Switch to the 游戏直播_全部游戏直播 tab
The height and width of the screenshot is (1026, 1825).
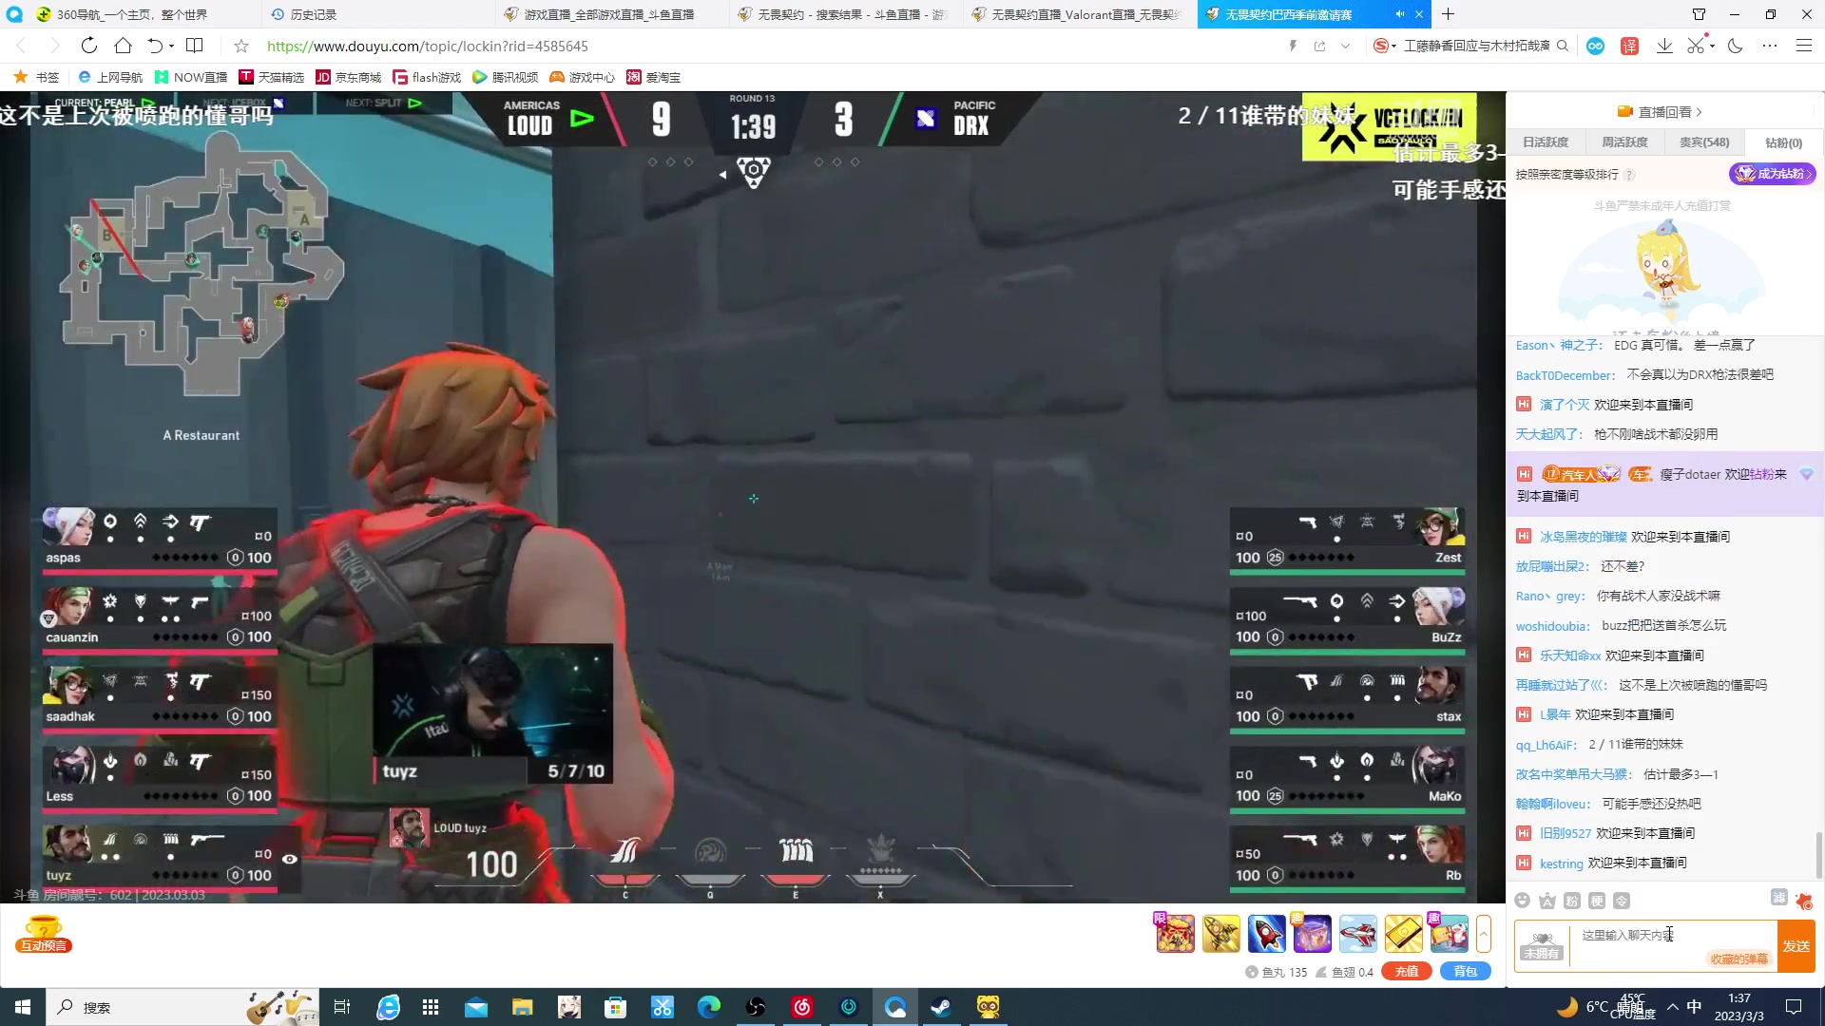click(x=611, y=14)
